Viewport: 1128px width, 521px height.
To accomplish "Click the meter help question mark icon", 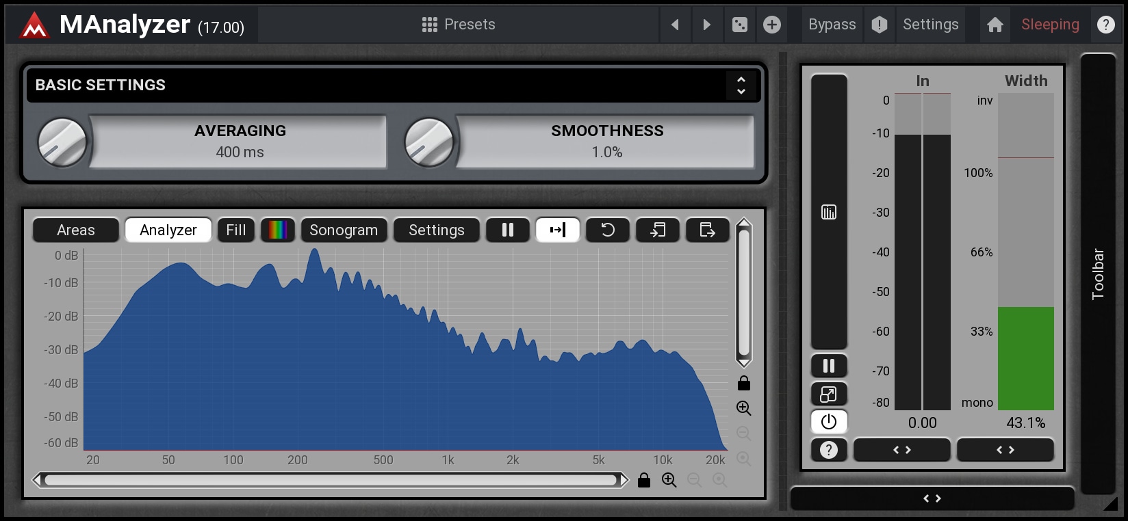I will pyautogui.click(x=828, y=450).
